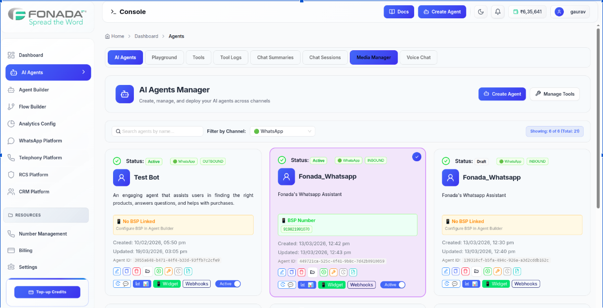Uncheck the blue selection checkmark on Fonada_Whatsapp card
Screen dimensions: 603x308
(417, 156)
